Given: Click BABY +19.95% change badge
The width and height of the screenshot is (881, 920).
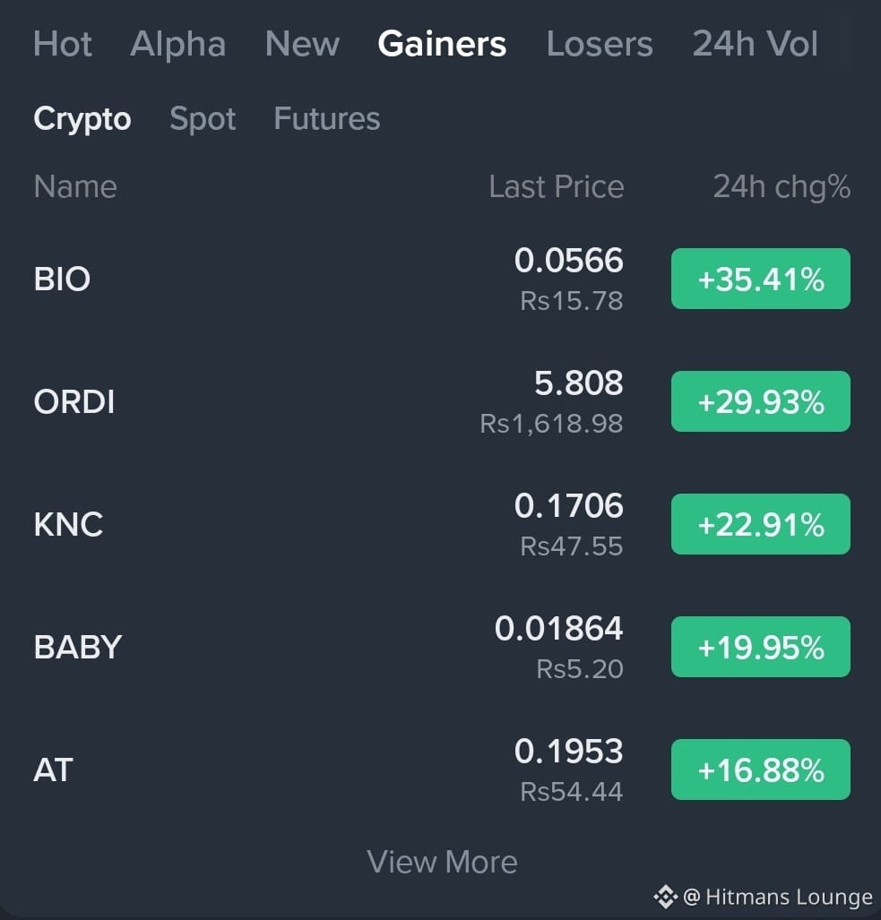Looking at the screenshot, I should [x=761, y=647].
